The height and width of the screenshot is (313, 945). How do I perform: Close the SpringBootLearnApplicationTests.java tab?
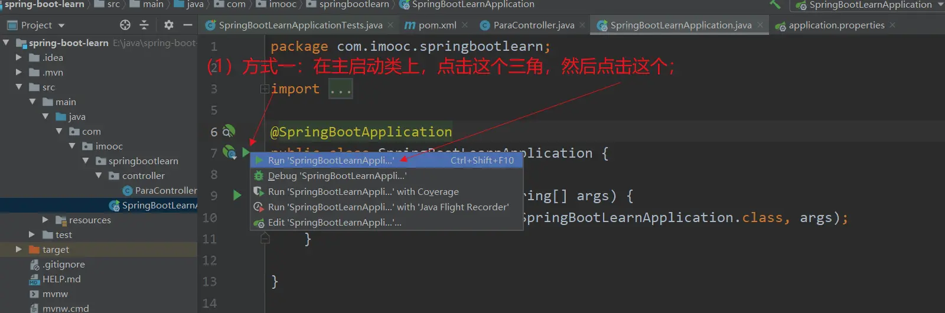point(390,25)
